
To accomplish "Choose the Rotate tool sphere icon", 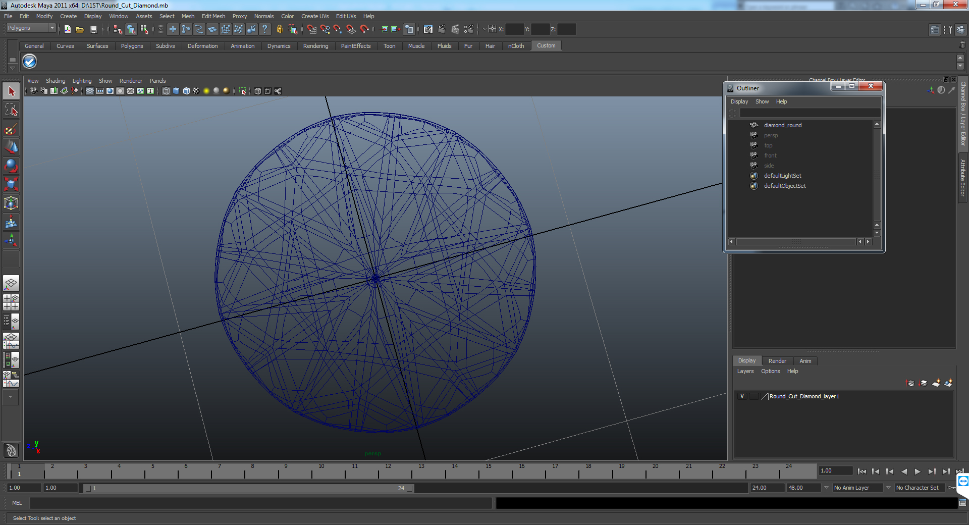I will point(11,166).
